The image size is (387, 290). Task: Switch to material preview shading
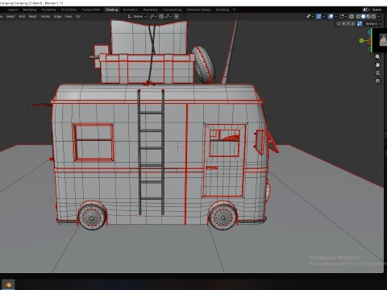pos(368,16)
